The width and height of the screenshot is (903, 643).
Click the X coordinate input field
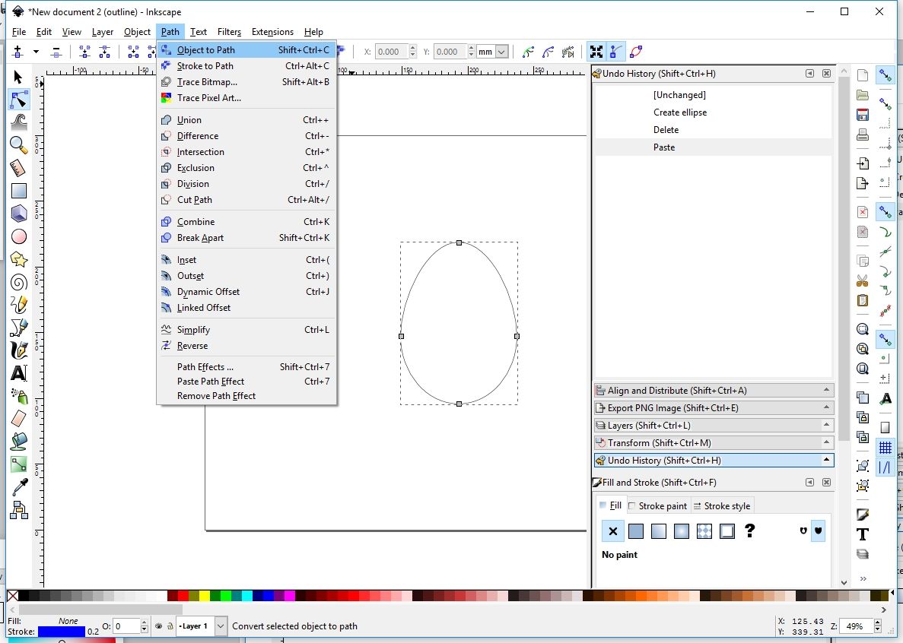[392, 52]
